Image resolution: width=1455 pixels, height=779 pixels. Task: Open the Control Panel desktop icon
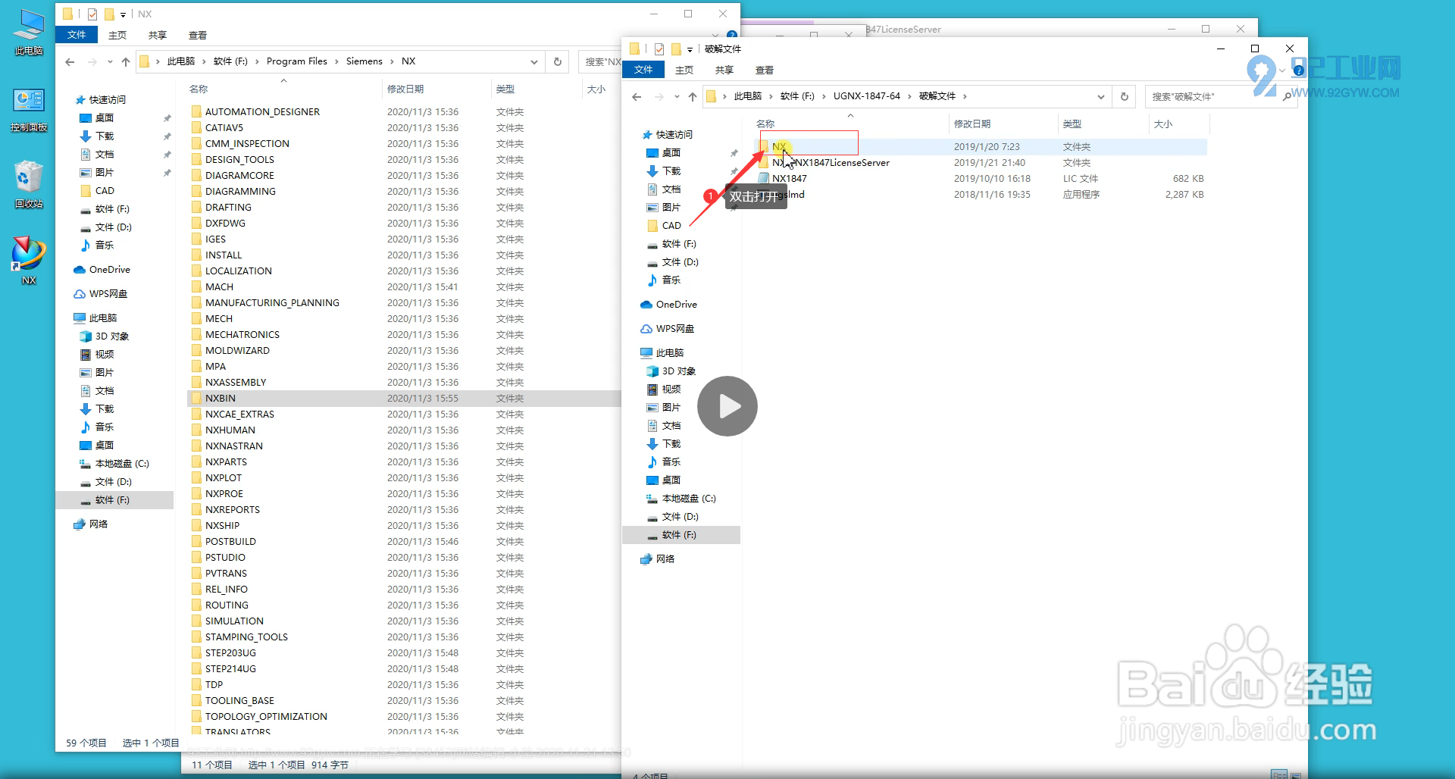28,108
